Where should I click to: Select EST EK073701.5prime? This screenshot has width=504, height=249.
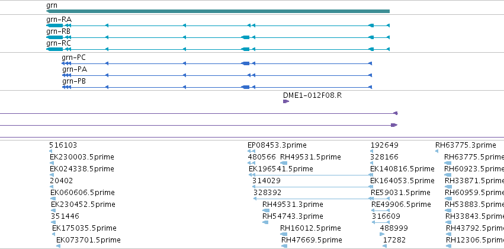tap(88, 240)
